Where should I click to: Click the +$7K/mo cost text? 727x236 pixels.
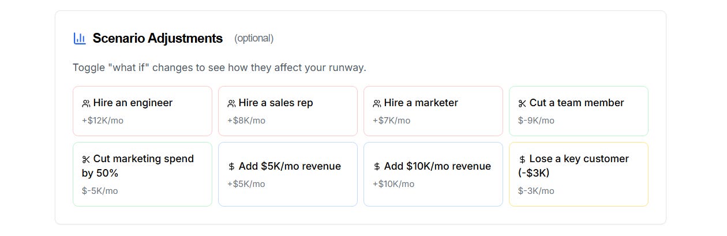[392, 121]
